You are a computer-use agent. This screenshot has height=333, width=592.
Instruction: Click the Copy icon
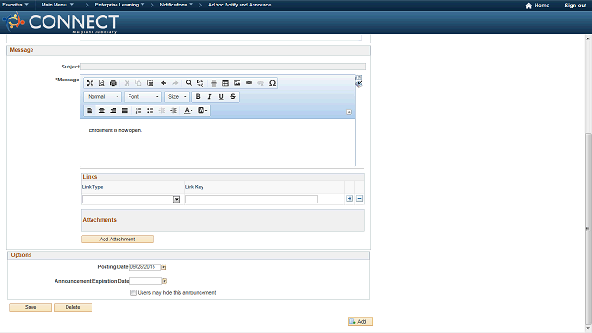(138, 83)
